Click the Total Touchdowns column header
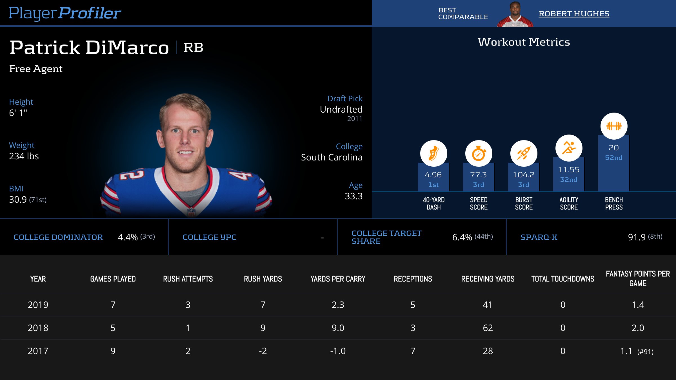 pyautogui.click(x=563, y=279)
